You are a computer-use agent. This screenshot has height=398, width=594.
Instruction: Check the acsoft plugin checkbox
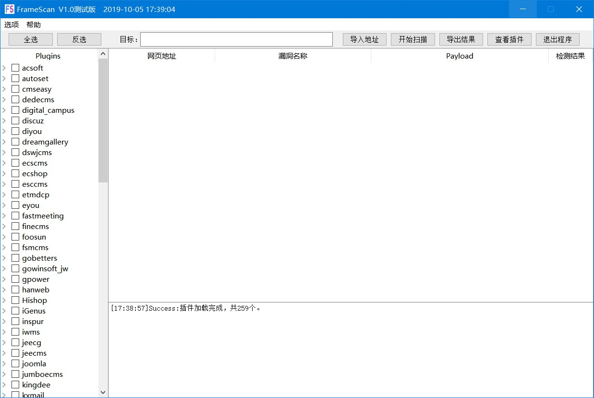pyautogui.click(x=15, y=68)
